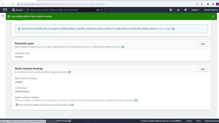Open the bucket website endpoint URL link

45,105
